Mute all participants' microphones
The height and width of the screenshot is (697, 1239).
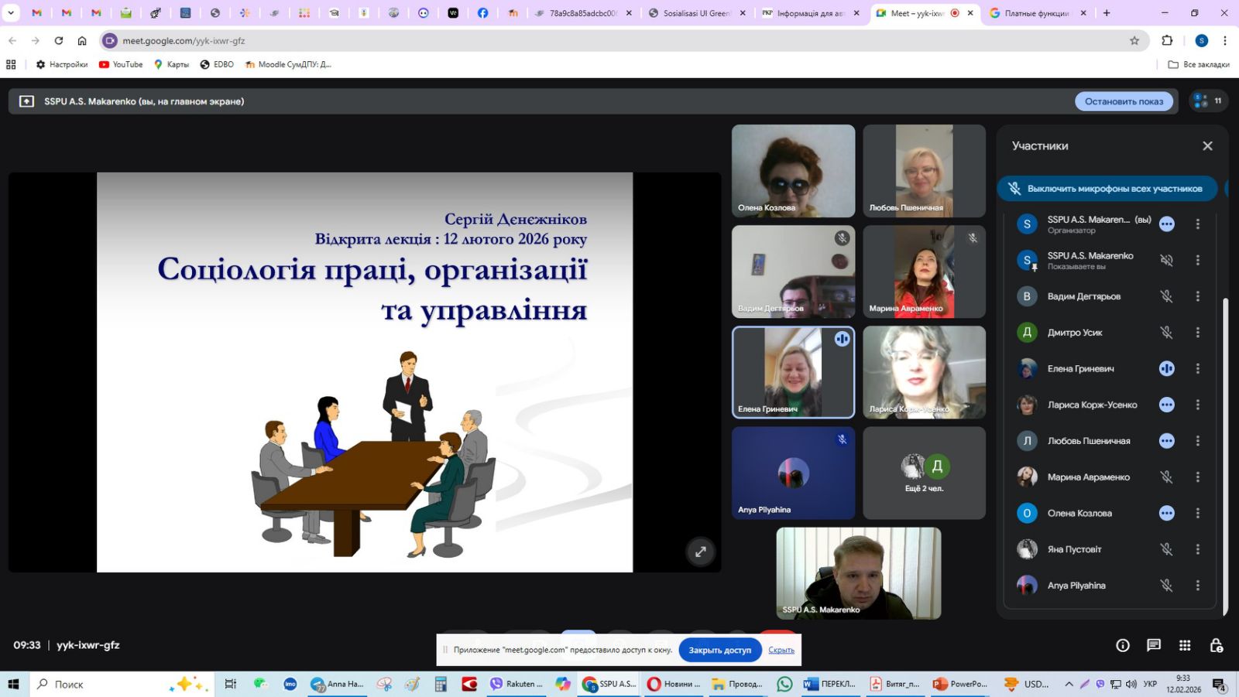pyautogui.click(x=1107, y=189)
